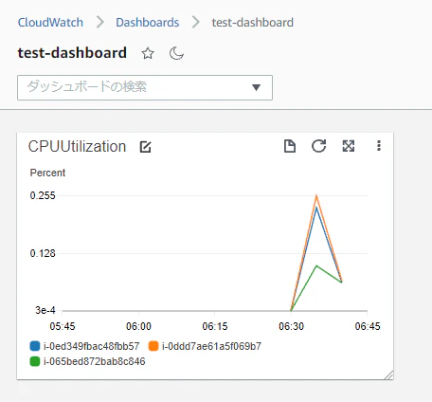432x402 pixels.
Task: Click the orange line peak on chart
Action: [x=316, y=196]
